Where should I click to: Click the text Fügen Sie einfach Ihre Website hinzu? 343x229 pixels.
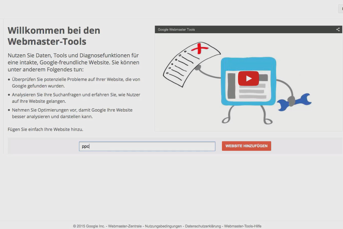pos(45,129)
